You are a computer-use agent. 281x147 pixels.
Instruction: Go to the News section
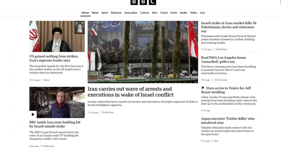95,13
